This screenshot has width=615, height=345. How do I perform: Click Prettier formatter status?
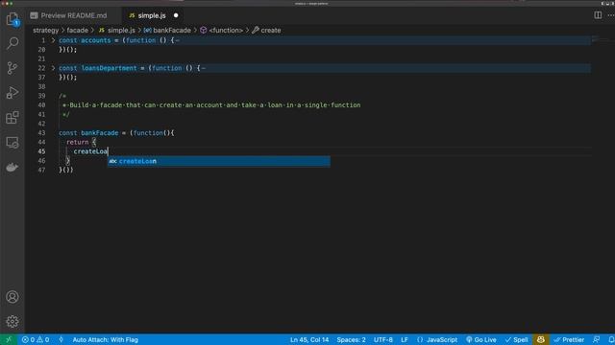point(569,339)
